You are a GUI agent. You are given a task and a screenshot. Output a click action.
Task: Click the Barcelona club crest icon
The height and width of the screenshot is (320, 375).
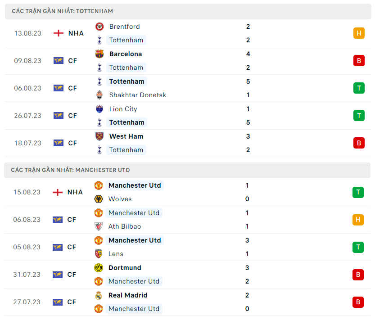(99, 54)
